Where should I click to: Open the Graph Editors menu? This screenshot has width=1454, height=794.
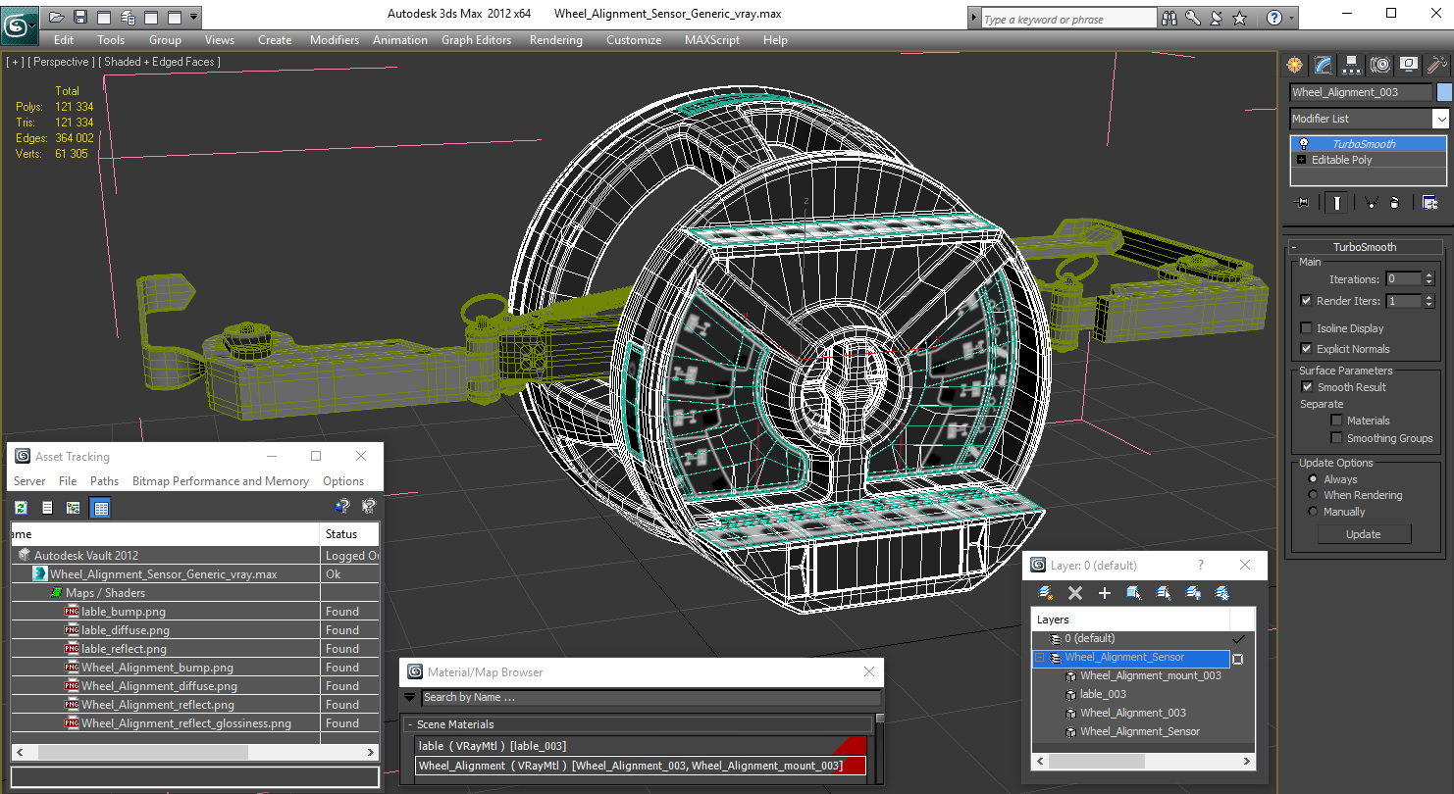tap(476, 40)
